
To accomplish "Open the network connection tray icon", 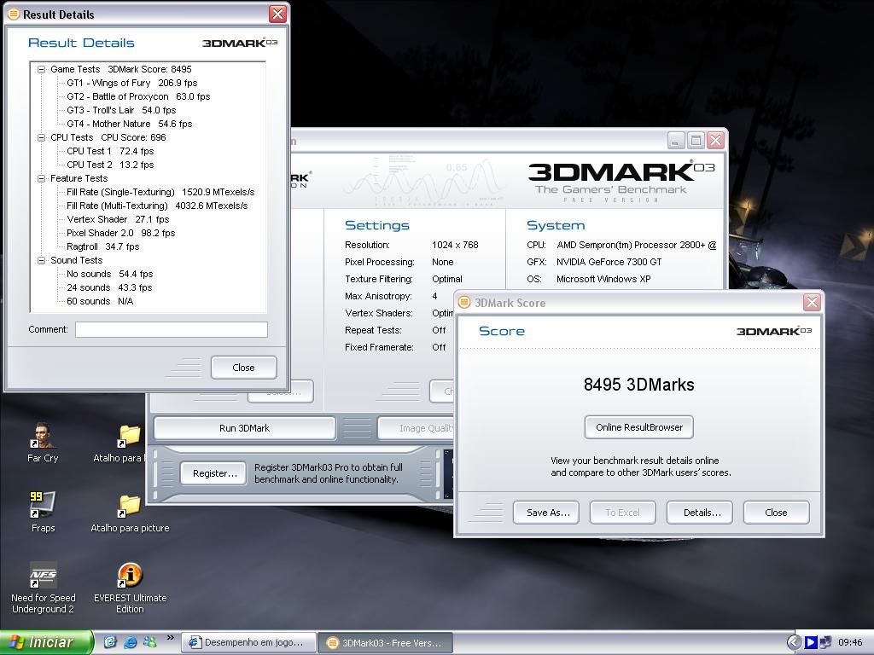I will tap(825, 642).
